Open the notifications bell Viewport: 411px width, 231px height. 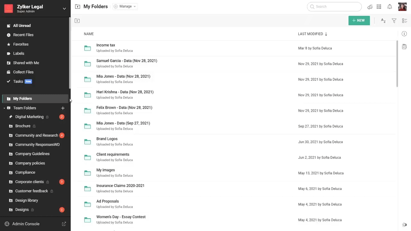coord(389,7)
